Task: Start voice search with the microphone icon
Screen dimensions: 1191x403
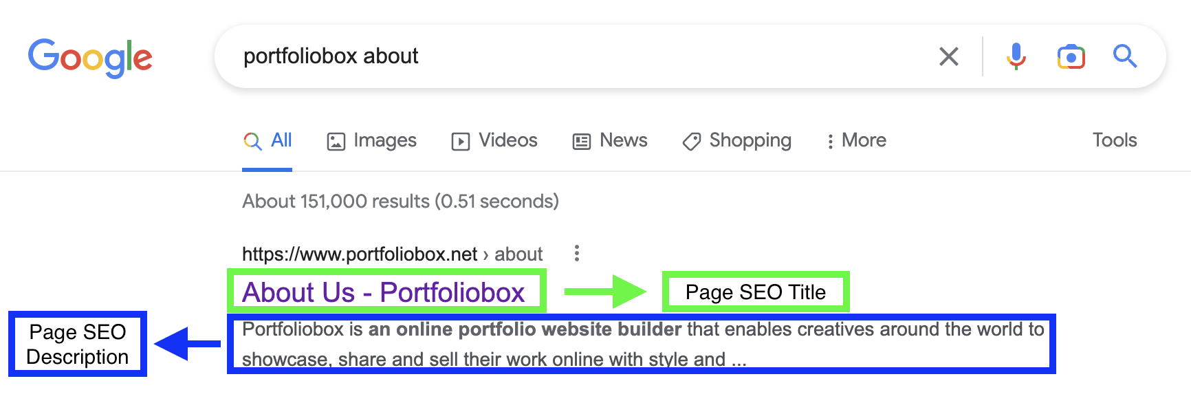Action: [1016, 56]
